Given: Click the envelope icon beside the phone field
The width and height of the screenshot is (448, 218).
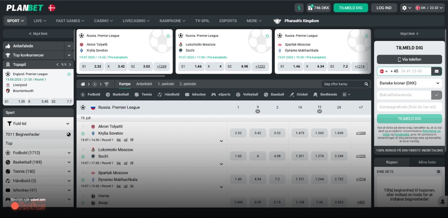Looking at the screenshot, I should coord(436,71).
